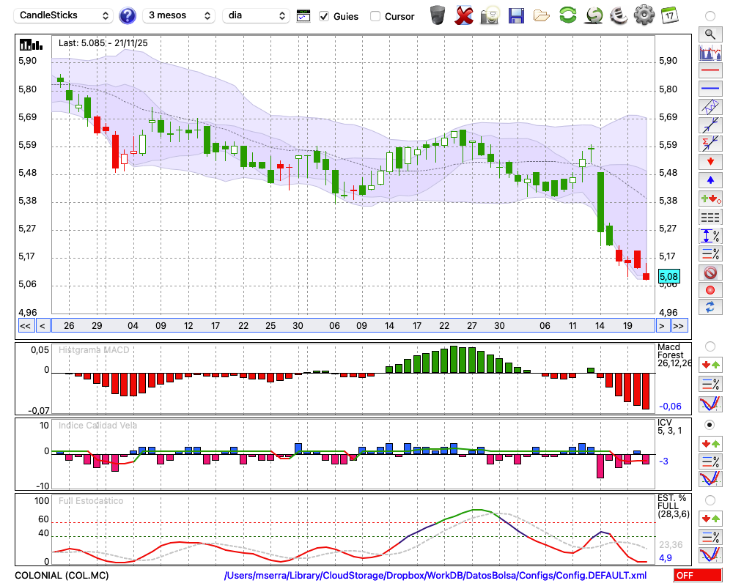The width and height of the screenshot is (733, 586).
Task: Click the green circular arrows refresh icon
Action: 567,15
